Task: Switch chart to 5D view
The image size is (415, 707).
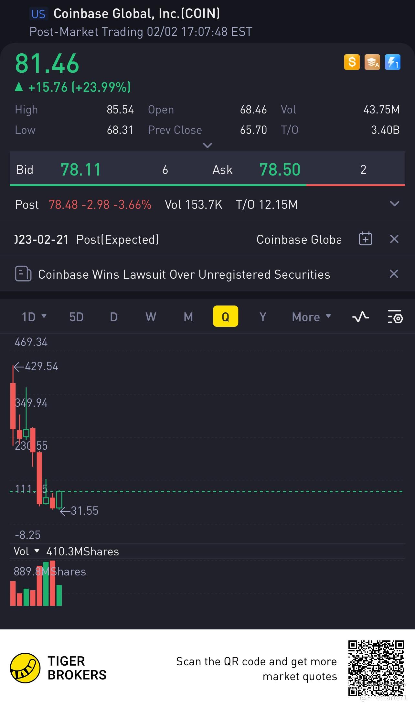Action: click(76, 317)
